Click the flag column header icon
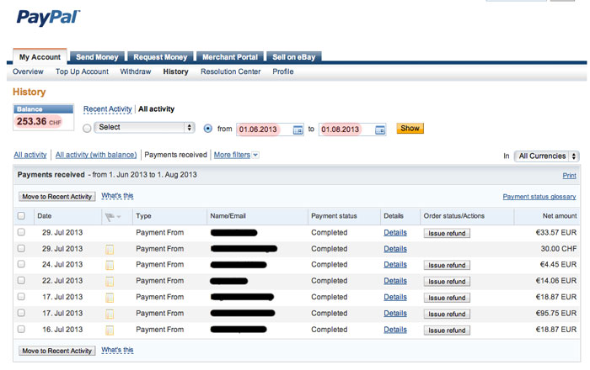Viewport: 590px width, 370px height. click(110, 216)
